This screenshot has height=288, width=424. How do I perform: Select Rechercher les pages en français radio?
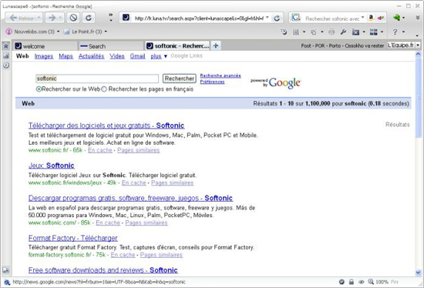pyautogui.click(x=104, y=89)
